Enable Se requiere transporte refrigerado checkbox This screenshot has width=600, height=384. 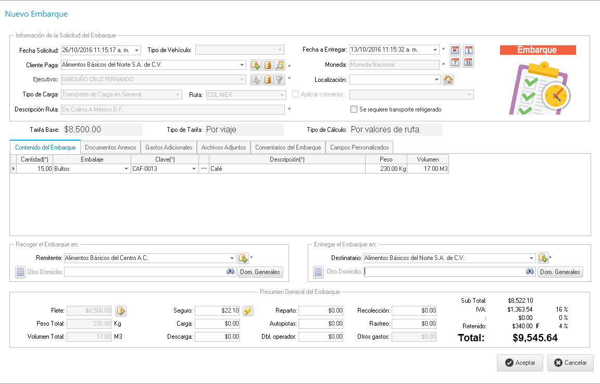point(354,109)
